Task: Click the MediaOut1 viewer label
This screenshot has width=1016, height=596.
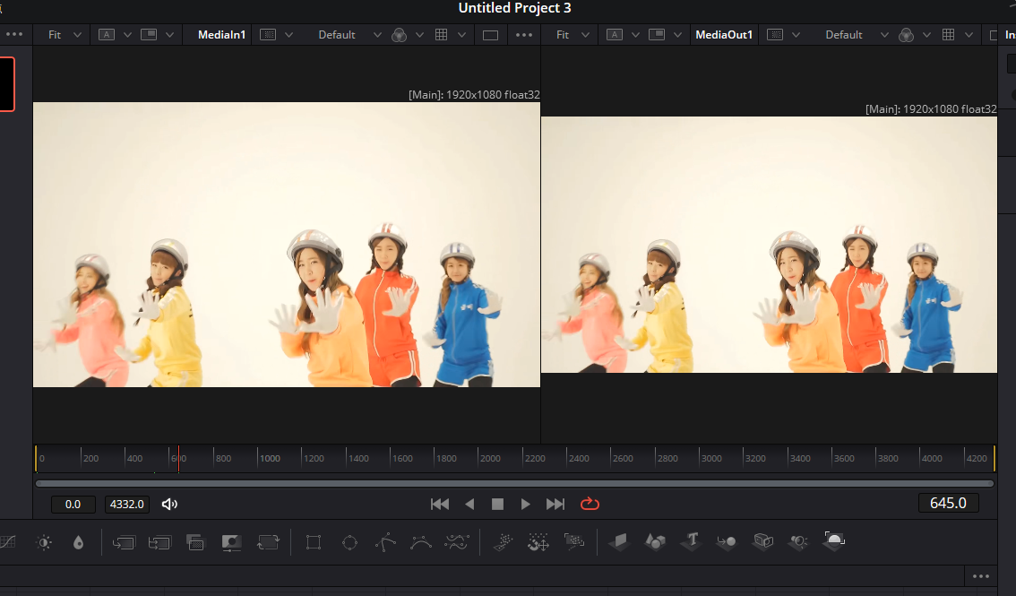Action: coord(725,35)
